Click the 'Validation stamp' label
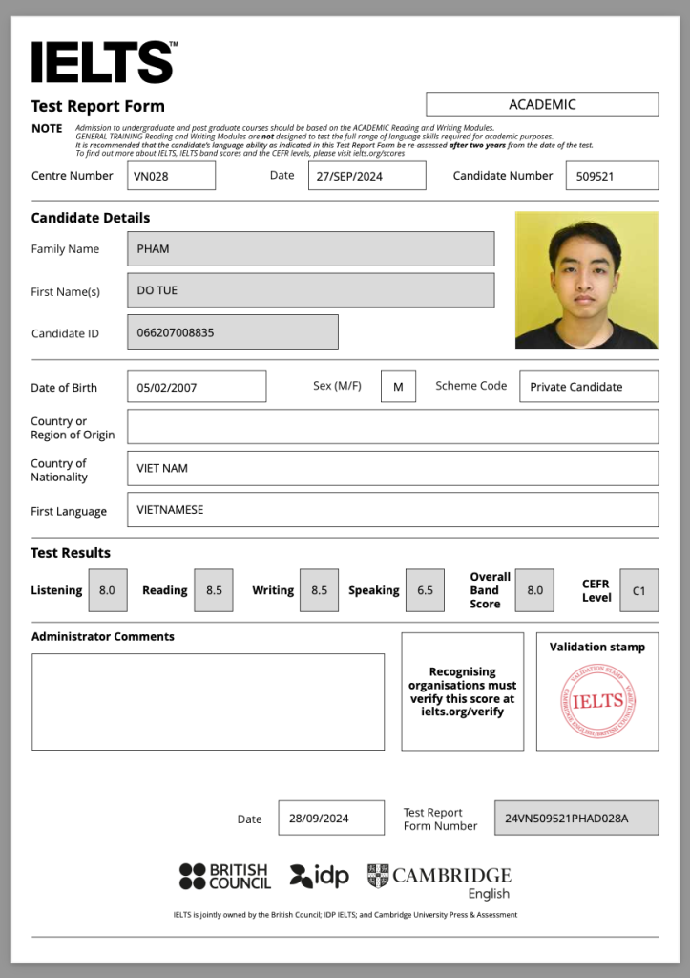This screenshot has height=978, width=690. [597, 647]
